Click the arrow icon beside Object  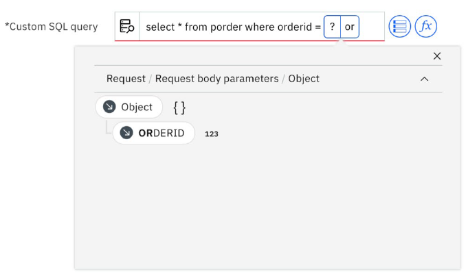click(109, 106)
